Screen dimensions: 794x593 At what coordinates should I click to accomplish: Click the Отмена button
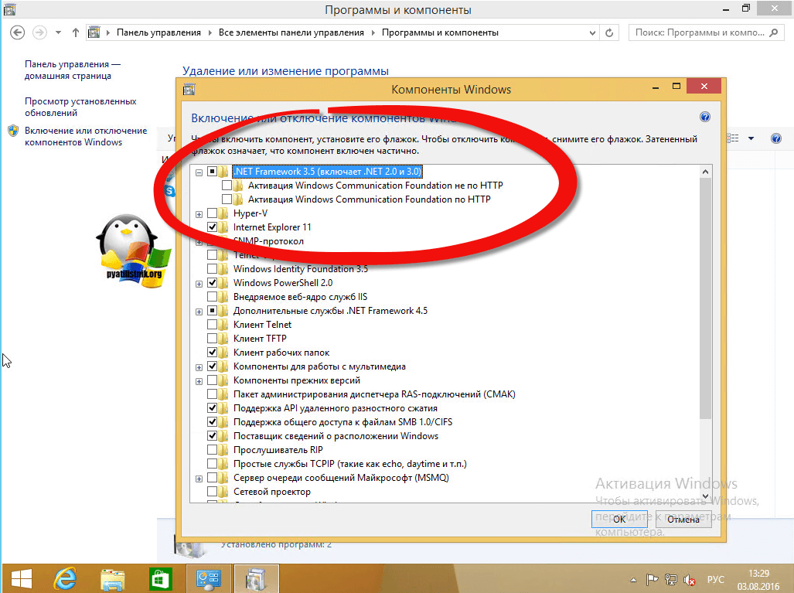pyautogui.click(x=683, y=519)
